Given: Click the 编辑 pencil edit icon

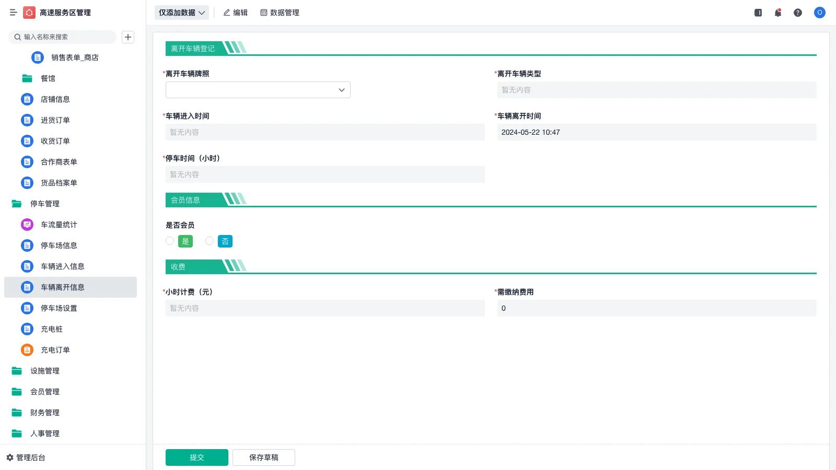Looking at the screenshot, I should [x=226, y=13].
